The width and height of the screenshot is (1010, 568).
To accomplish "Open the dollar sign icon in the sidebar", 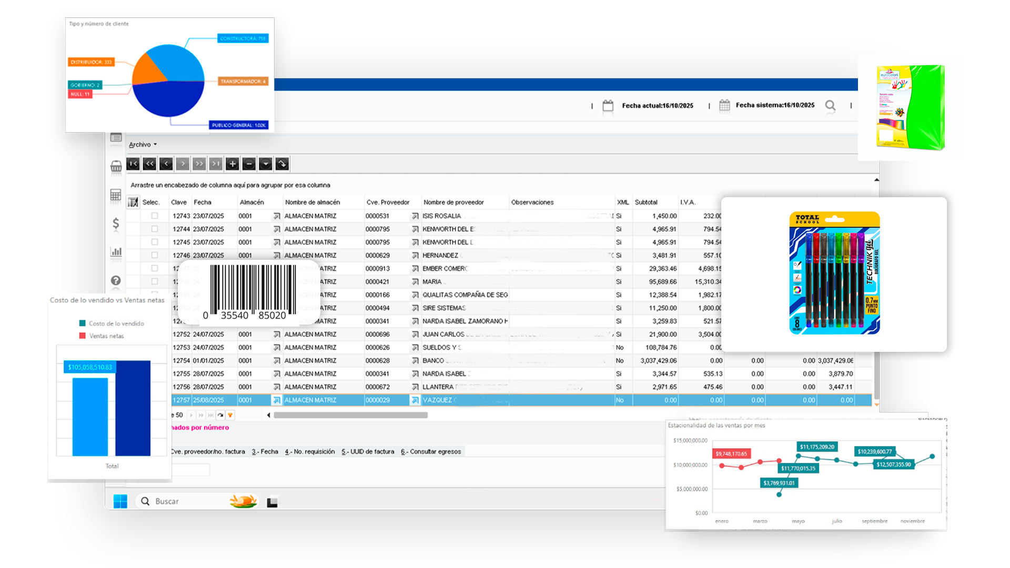I will 116,224.
